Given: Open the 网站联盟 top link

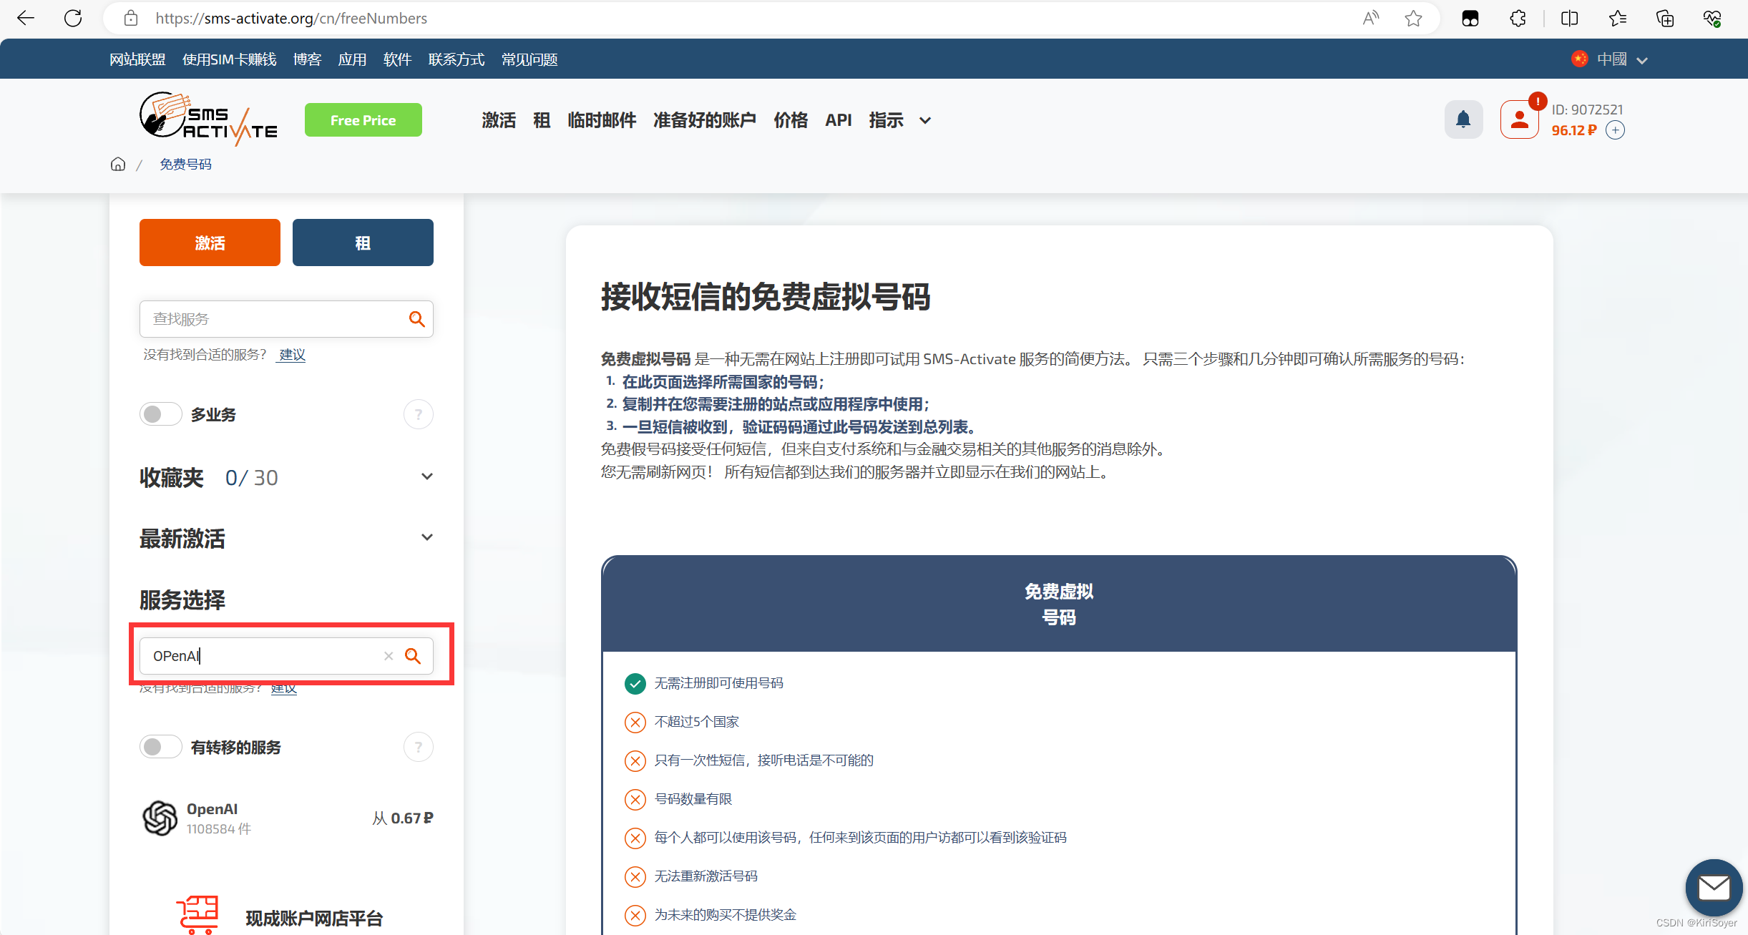Looking at the screenshot, I should tap(137, 59).
